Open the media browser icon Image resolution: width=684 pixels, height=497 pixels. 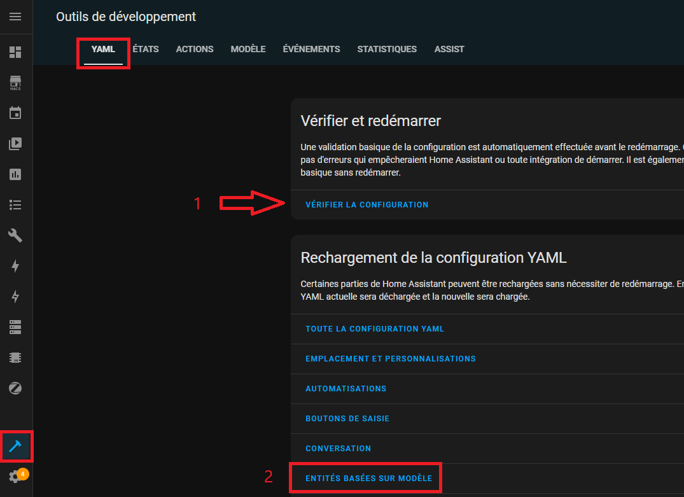click(x=15, y=144)
